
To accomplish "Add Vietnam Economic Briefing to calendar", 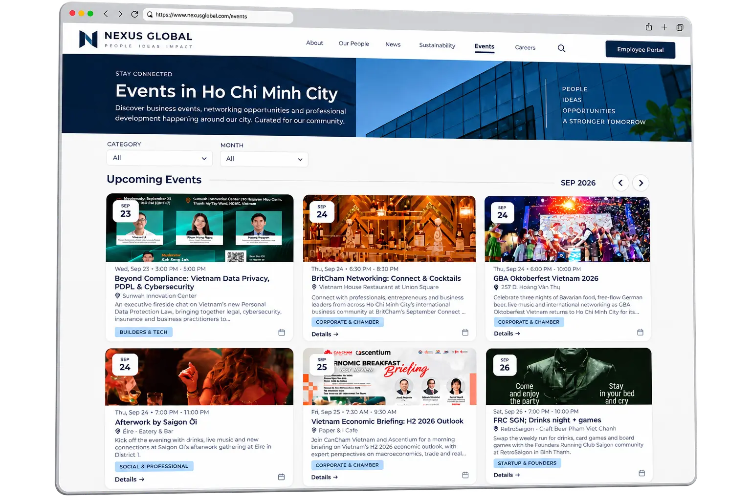I will coord(465,475).
